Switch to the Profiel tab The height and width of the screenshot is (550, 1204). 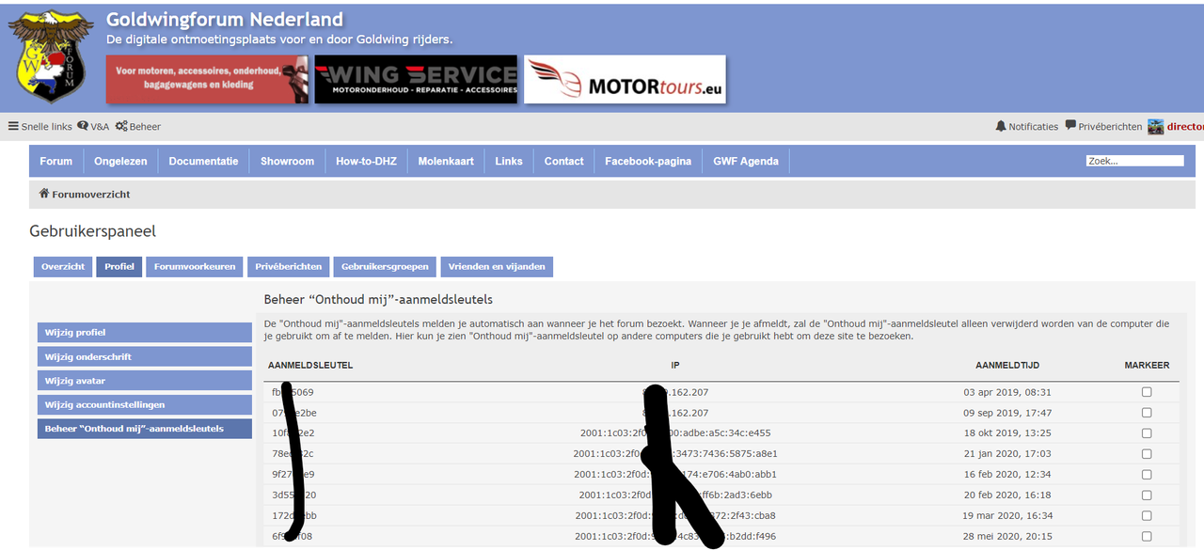coord(119,267)
